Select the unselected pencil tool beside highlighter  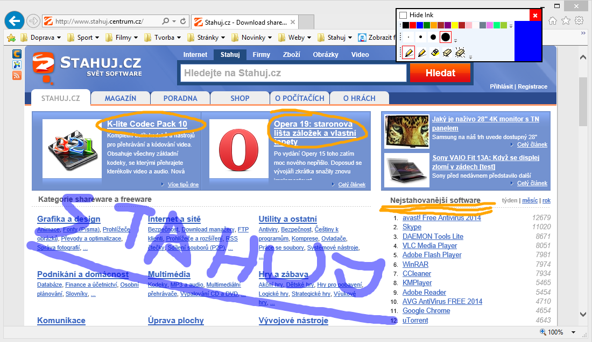click(x=422, y=53)
